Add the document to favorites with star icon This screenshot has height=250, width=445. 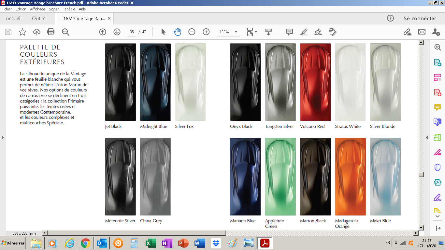[22, 32]
